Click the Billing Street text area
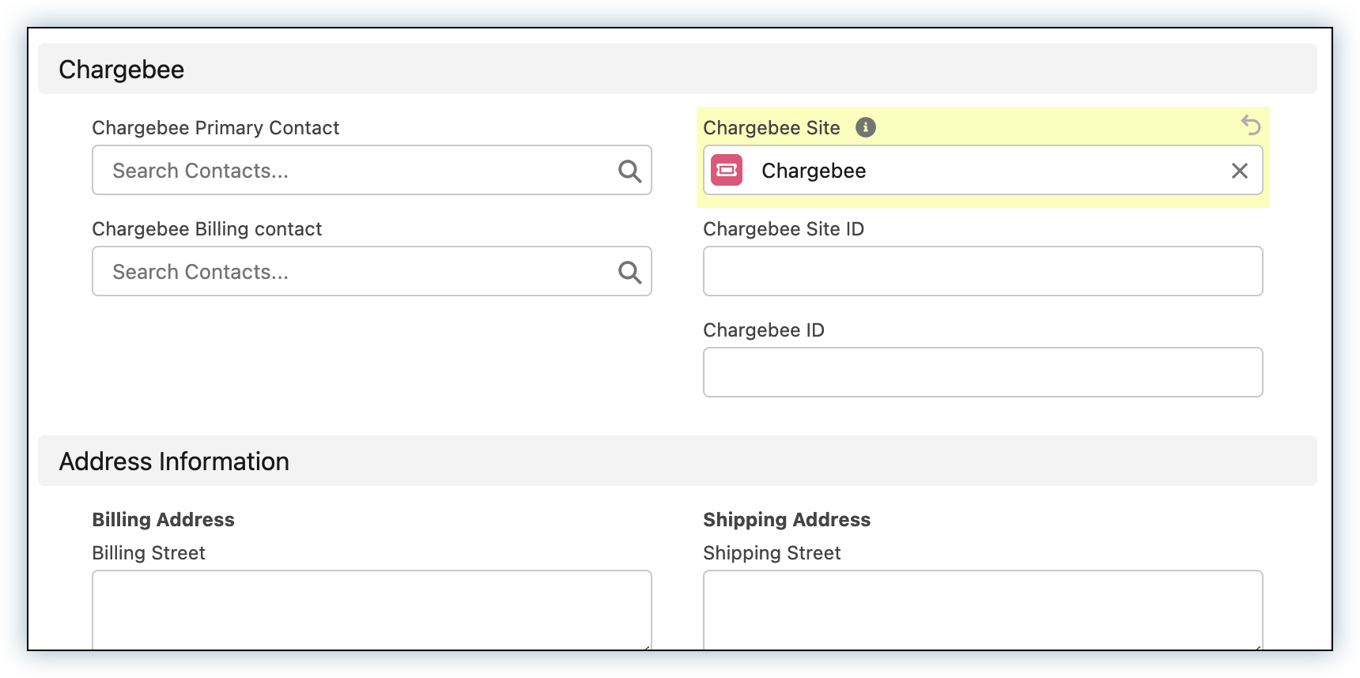1360x678 pixels. (372, 610)
